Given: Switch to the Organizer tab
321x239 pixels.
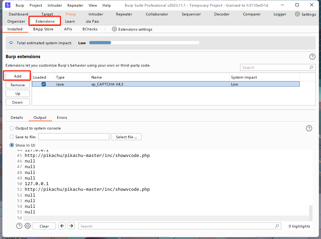Looking at the screenshot, I should tap(16, 21).
